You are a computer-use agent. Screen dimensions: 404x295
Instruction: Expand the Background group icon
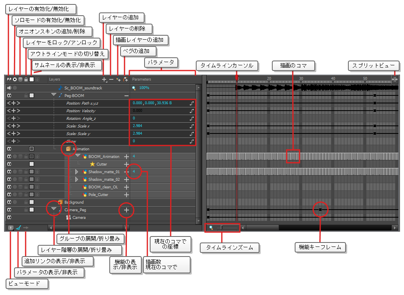(x=60, y=202)
